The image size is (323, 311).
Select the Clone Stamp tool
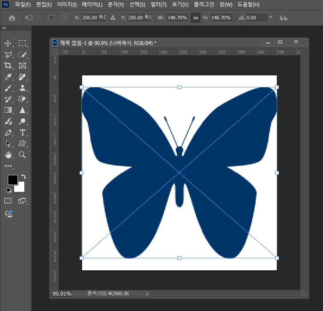coord(22,88)
